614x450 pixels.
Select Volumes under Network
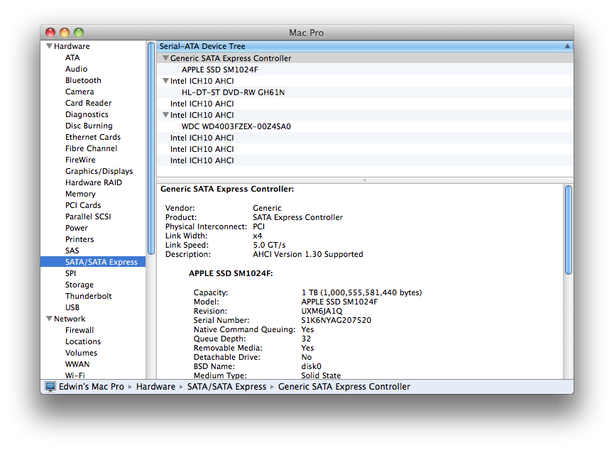click(81, 353)
